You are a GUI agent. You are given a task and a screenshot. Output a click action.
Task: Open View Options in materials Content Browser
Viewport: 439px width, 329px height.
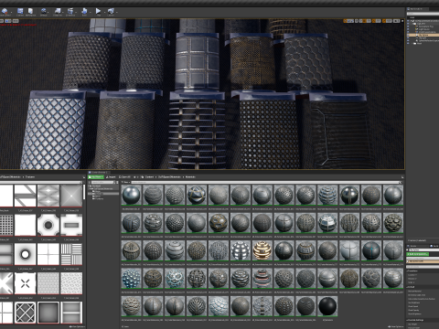[395, 326]
